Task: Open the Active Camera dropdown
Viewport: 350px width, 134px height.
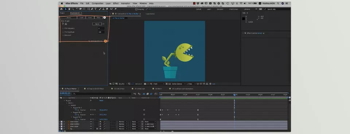Action: pyautogui.click(x=178, y=84)
